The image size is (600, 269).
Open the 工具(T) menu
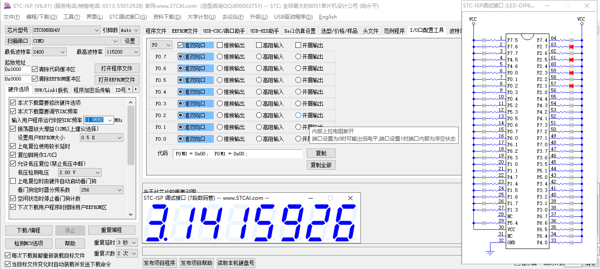click(x=72, y=17)
